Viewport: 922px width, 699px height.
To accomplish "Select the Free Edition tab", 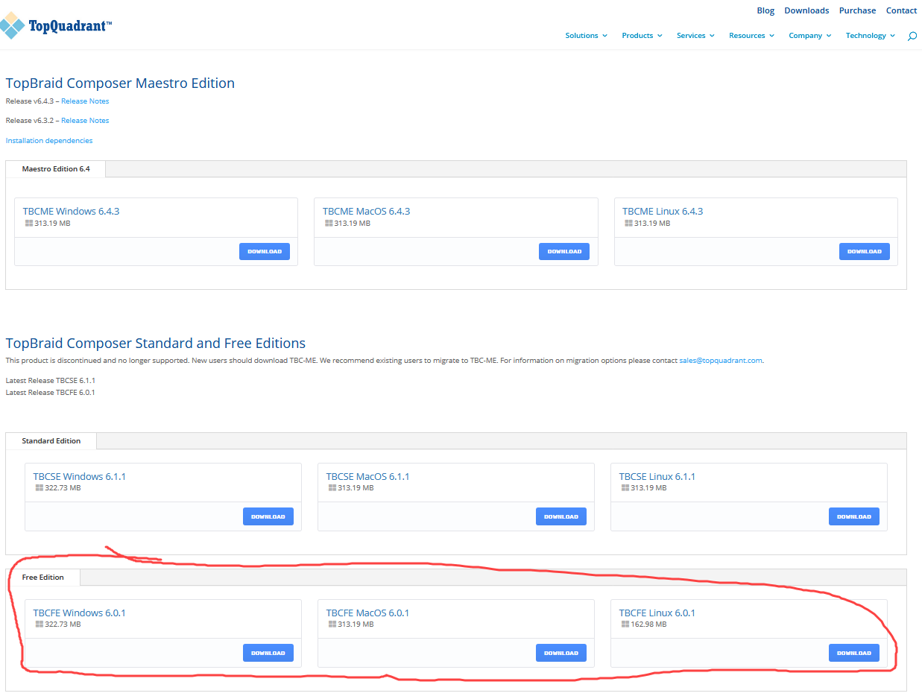I will pyautogui.click(x=43, y=578).
